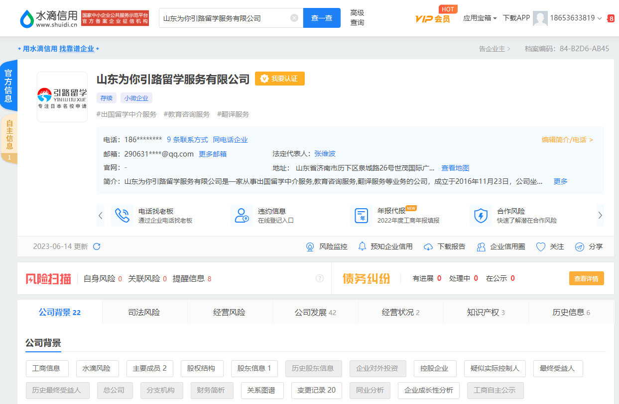619x404 pixels.
Task: Click the 查一查 search button
Action: click(322, 18)
